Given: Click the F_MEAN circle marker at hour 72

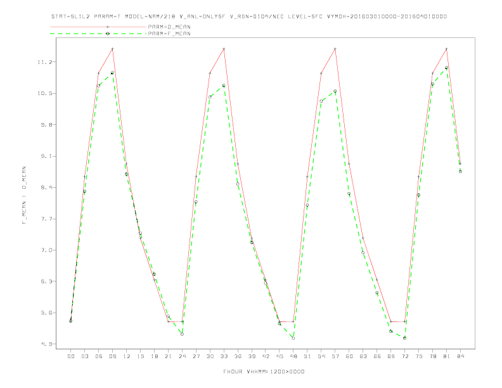Looking at the screenshot, I should 404,338.
